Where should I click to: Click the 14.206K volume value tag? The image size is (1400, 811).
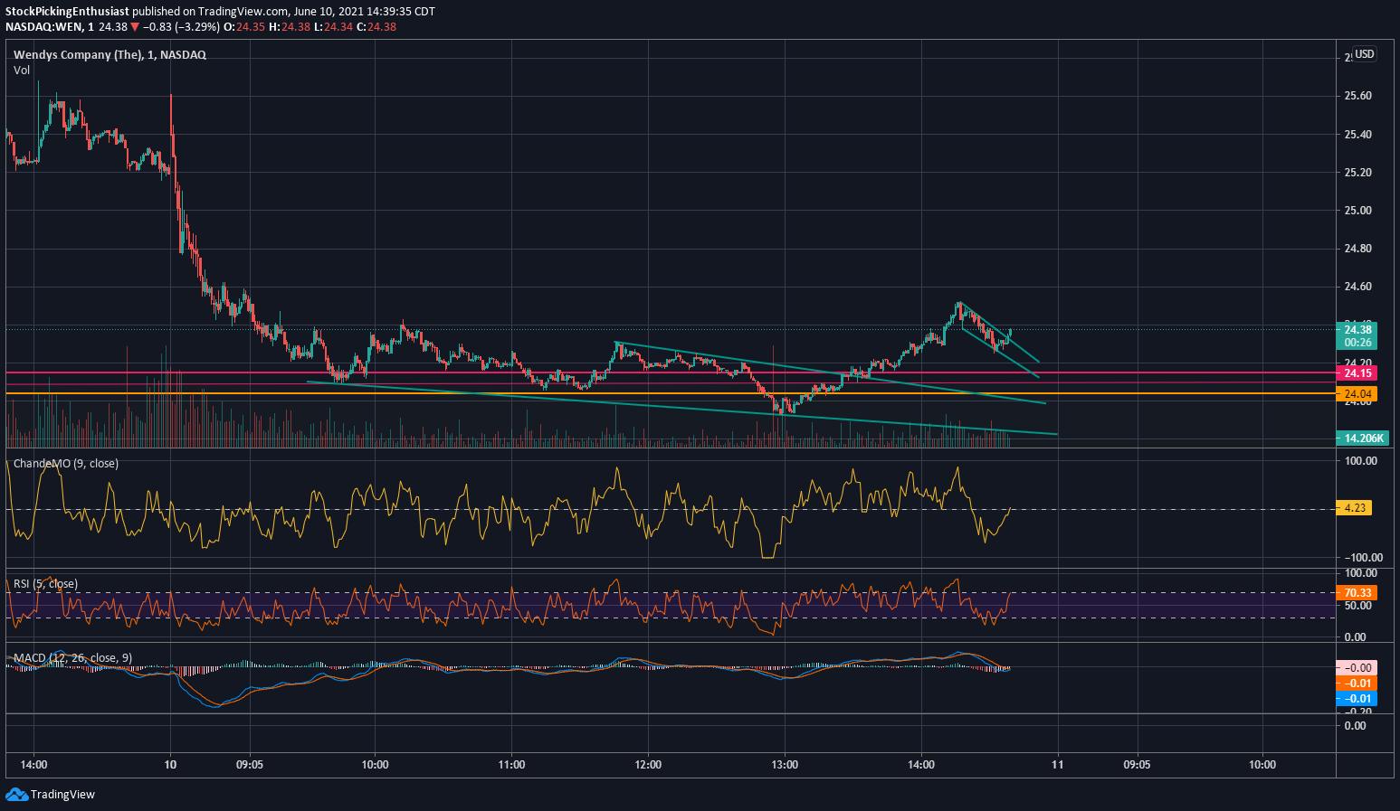[1362, 438]
